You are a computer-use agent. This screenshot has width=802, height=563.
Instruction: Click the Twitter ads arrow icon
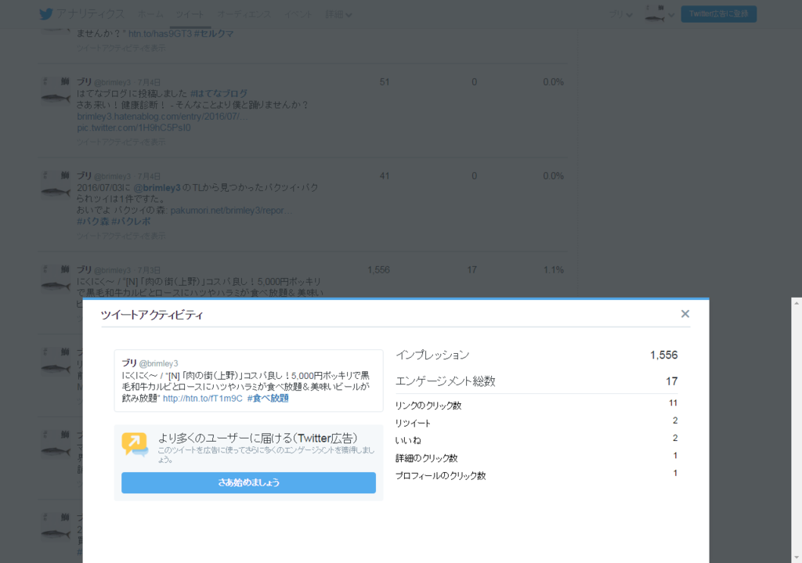click(x=135, y=444)
